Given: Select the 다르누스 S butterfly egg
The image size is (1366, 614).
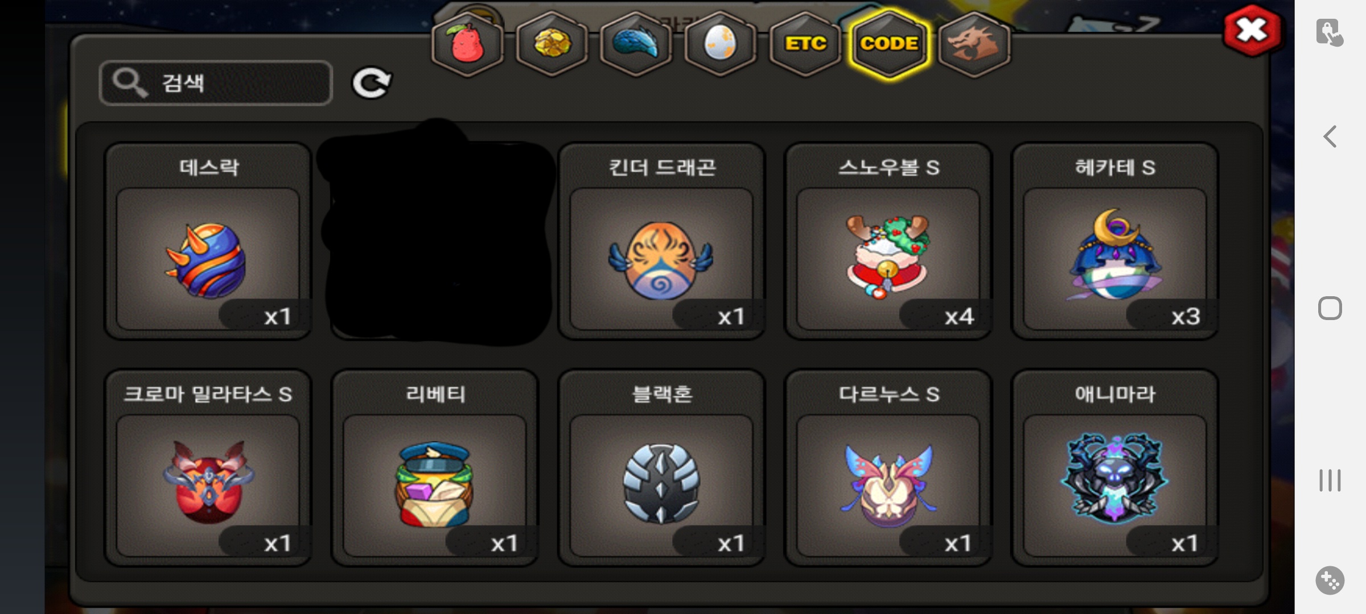Looking at the screenshot, I should pyautogui.click(x=888, y=468).
